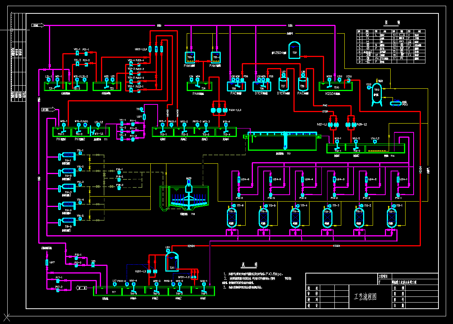Select the T23-2 PAM tank
The width and height of the screenshot is (453, 324).
(215, 57)
